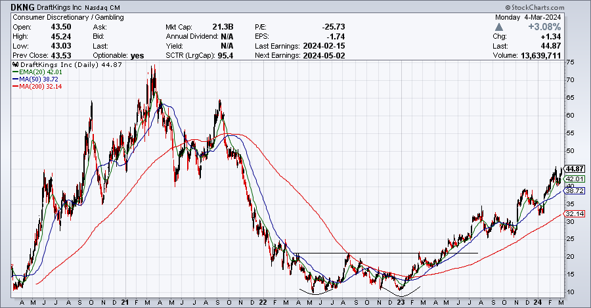Select the Prev Close value 43.53

pyautogui.click(x=61, y=55)
